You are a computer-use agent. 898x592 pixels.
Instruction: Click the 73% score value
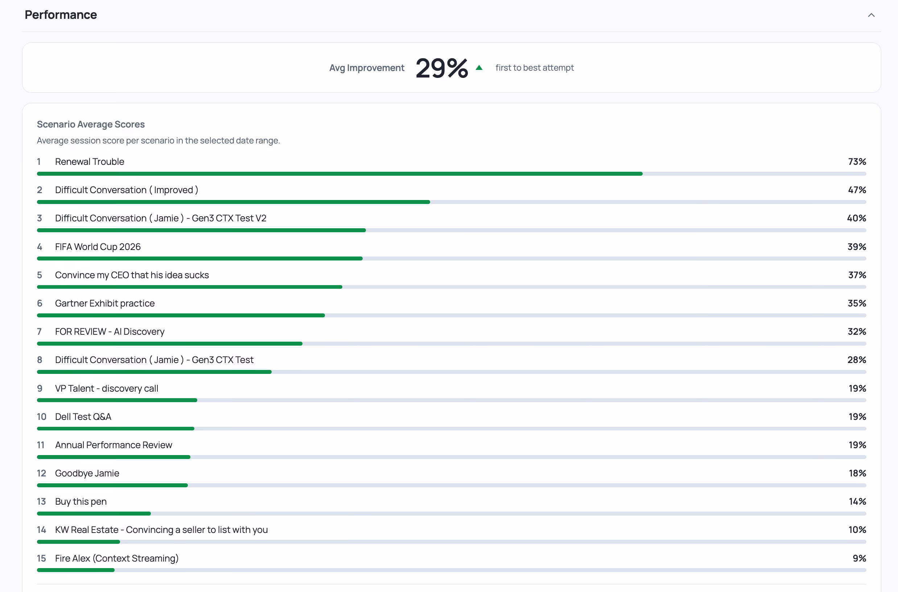point(857,162)
